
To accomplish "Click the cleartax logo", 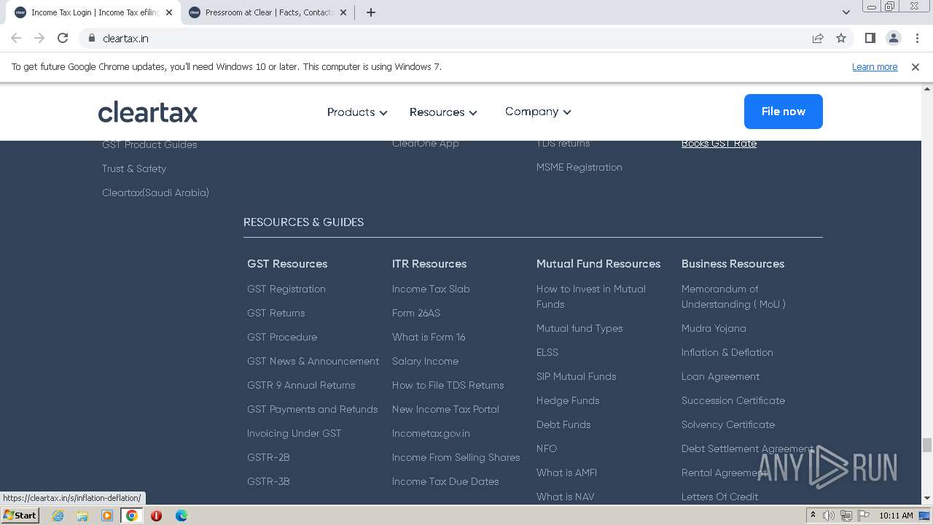I will click(148, 112).
